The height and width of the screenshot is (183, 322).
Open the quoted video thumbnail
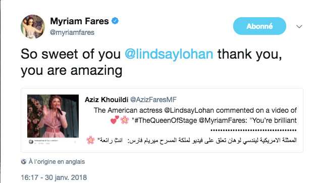click(53, 116)
